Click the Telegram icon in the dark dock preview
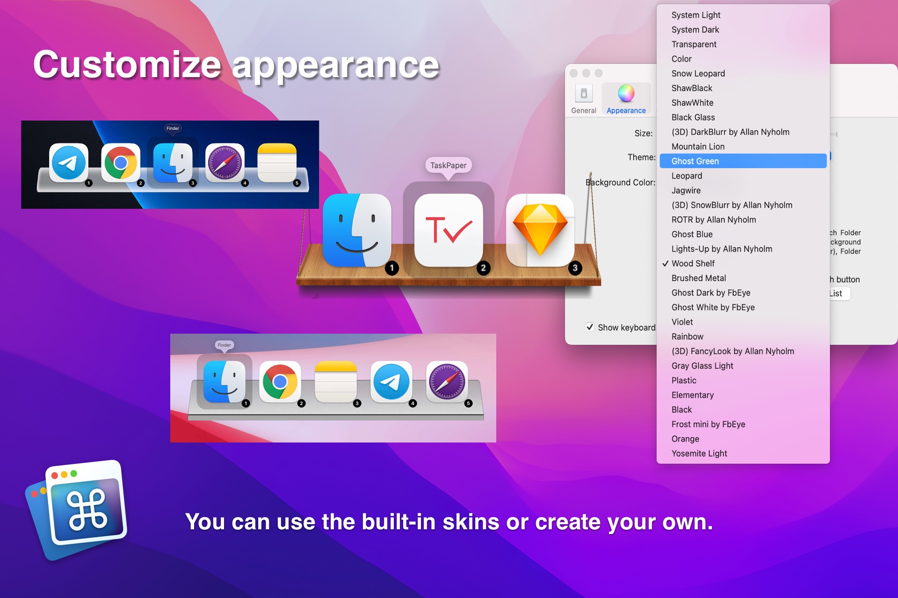The image size is (898, 598). click(69, 163)
